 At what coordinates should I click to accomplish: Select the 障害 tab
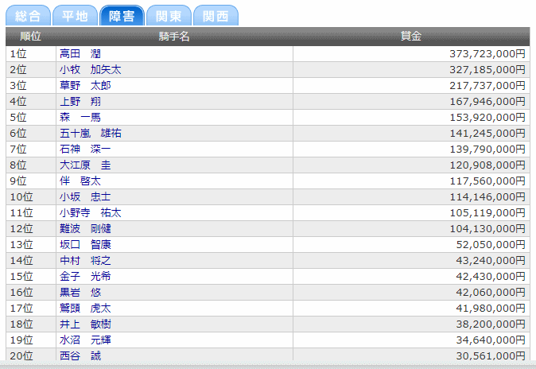click(x=122, y=16)
